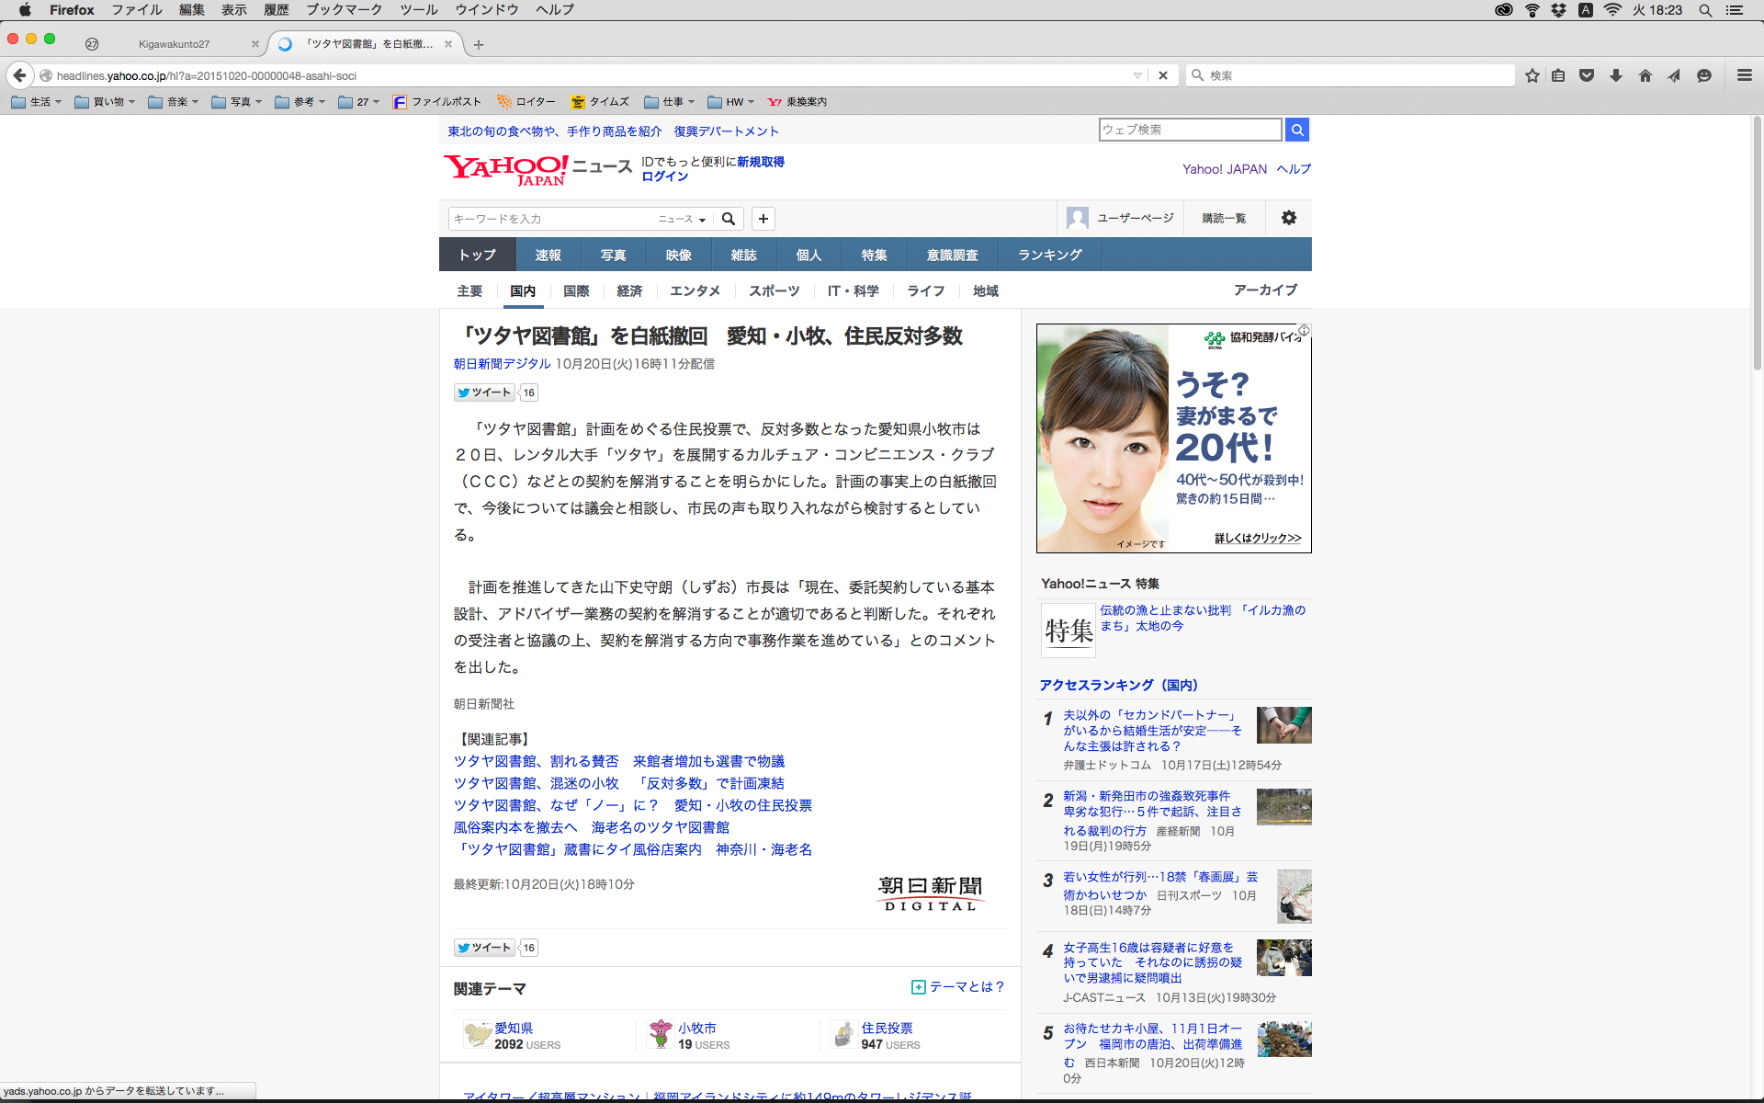Click the Yahoo settings gear icon
Viewport: 1764px width, 1103px height.
(1289, 218)
